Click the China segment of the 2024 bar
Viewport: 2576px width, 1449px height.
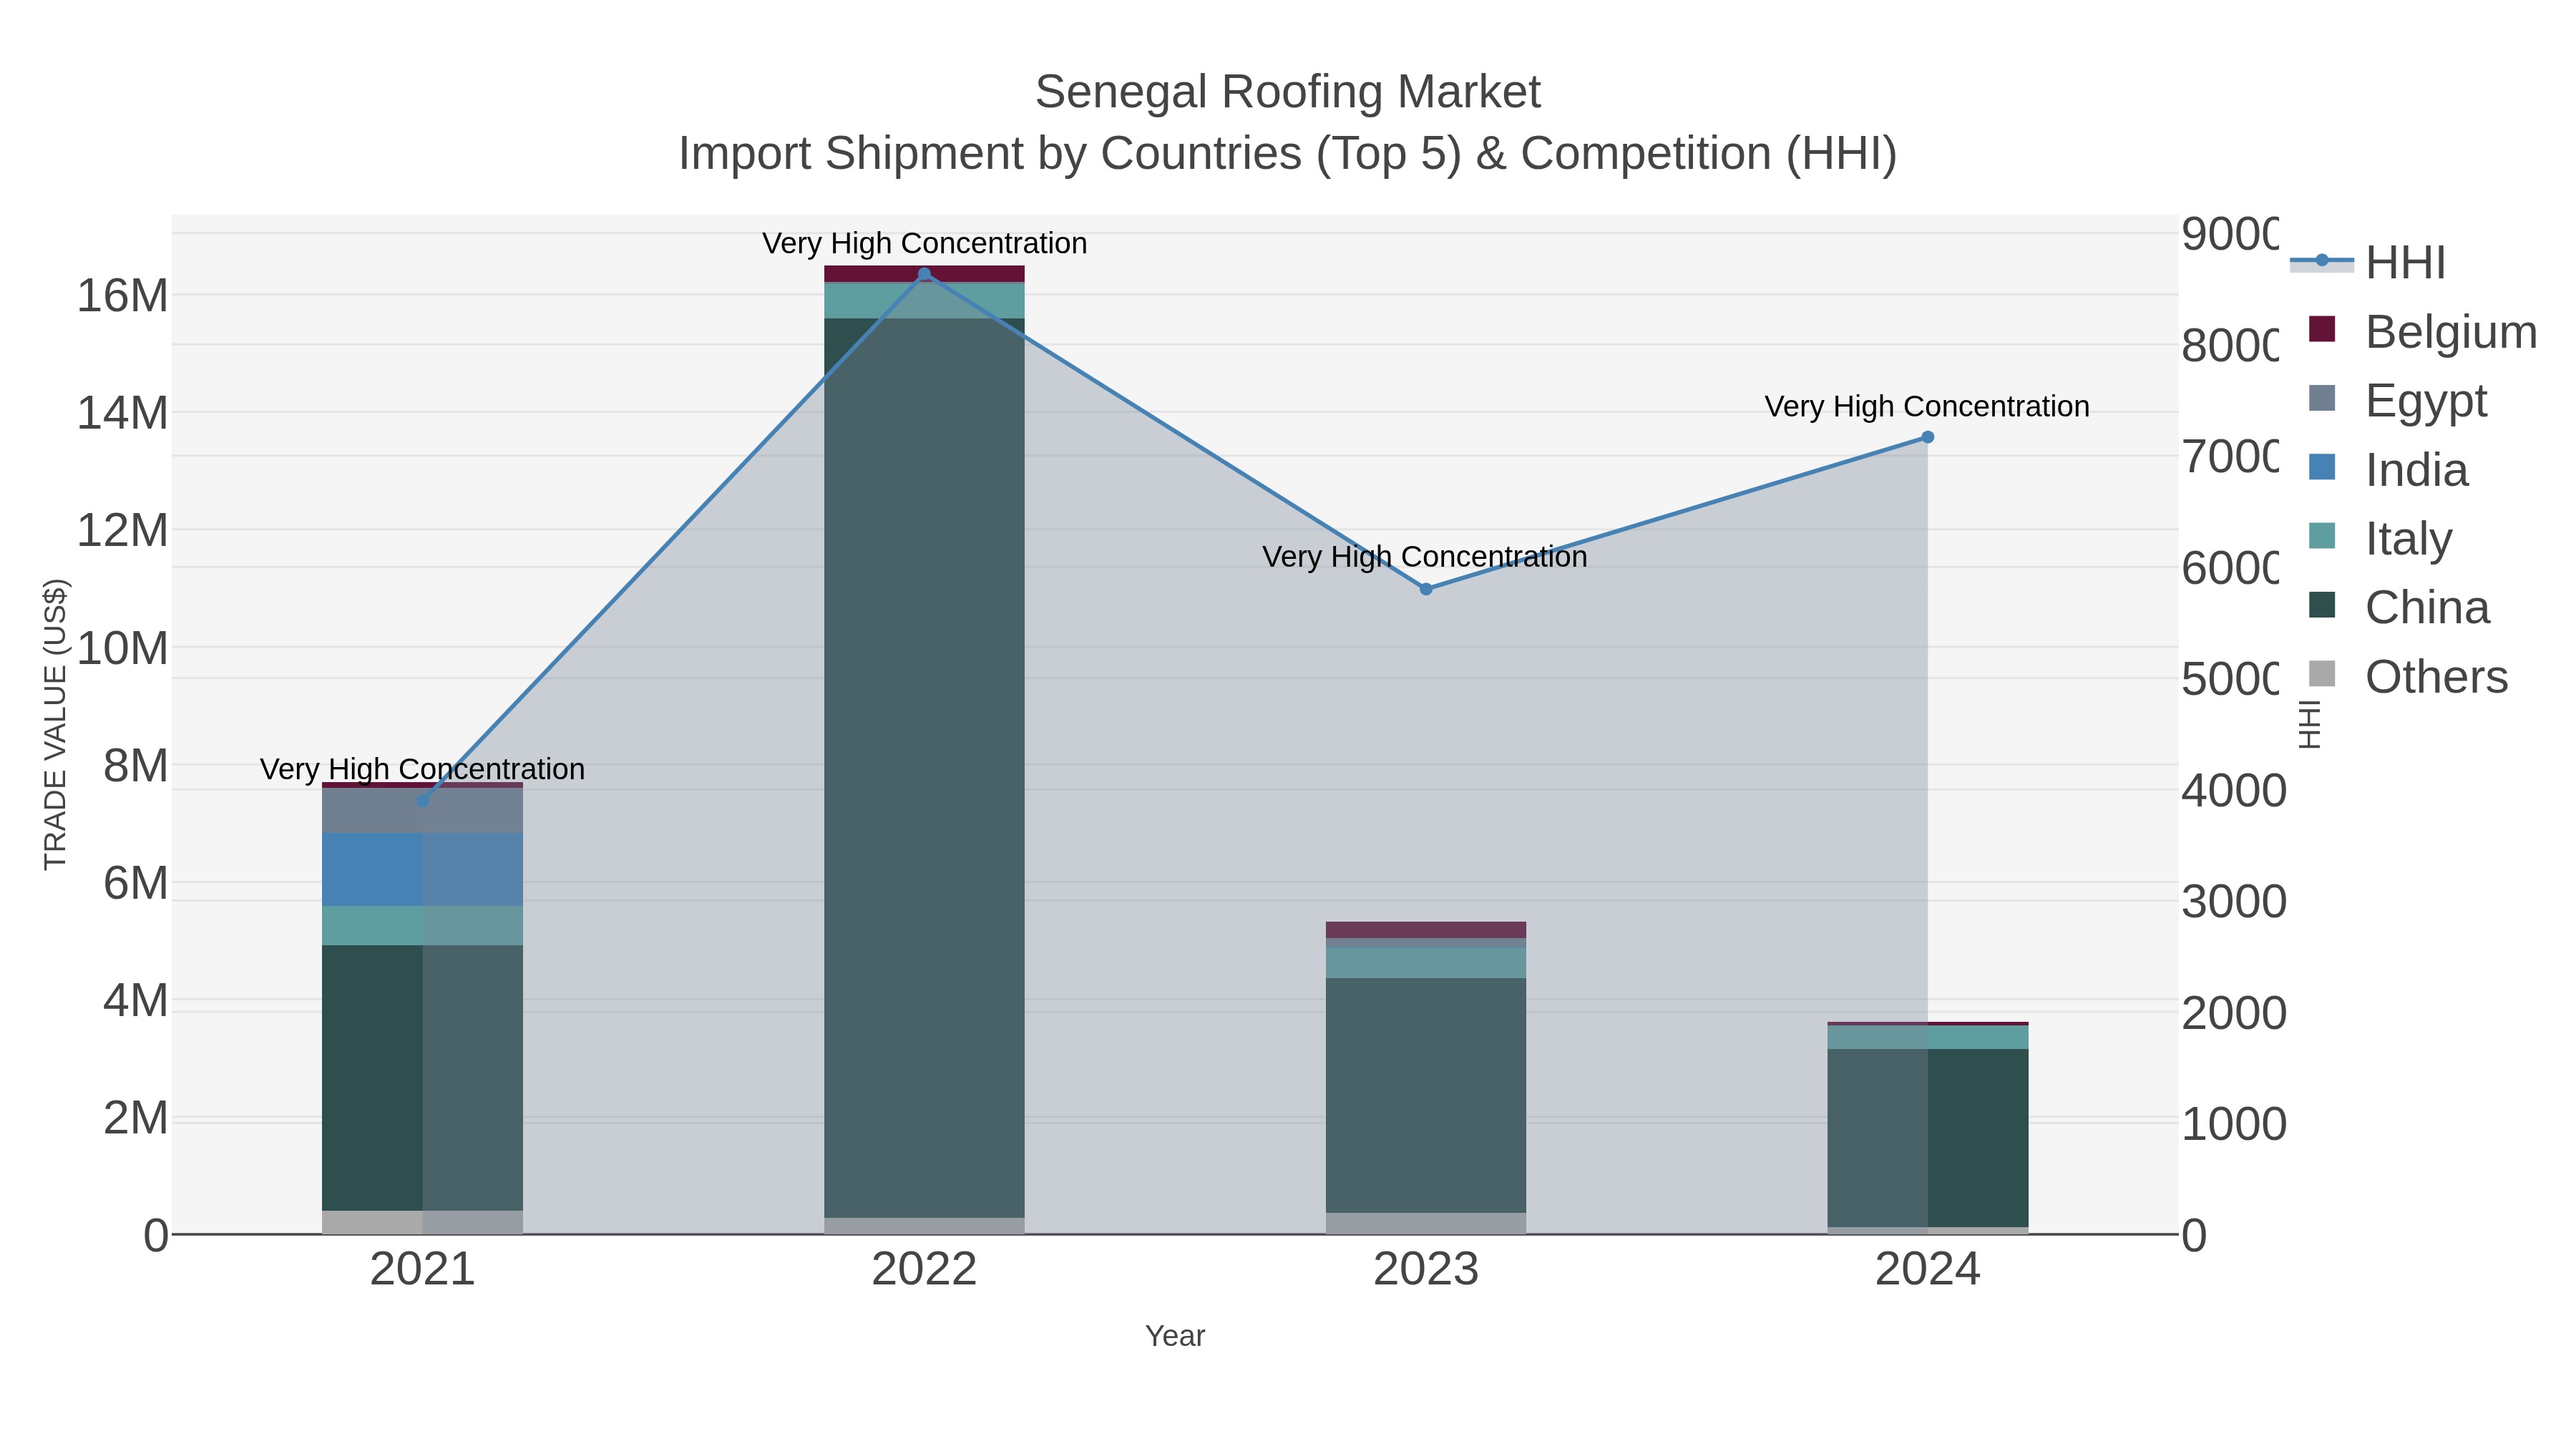tap(1928, 1138)
